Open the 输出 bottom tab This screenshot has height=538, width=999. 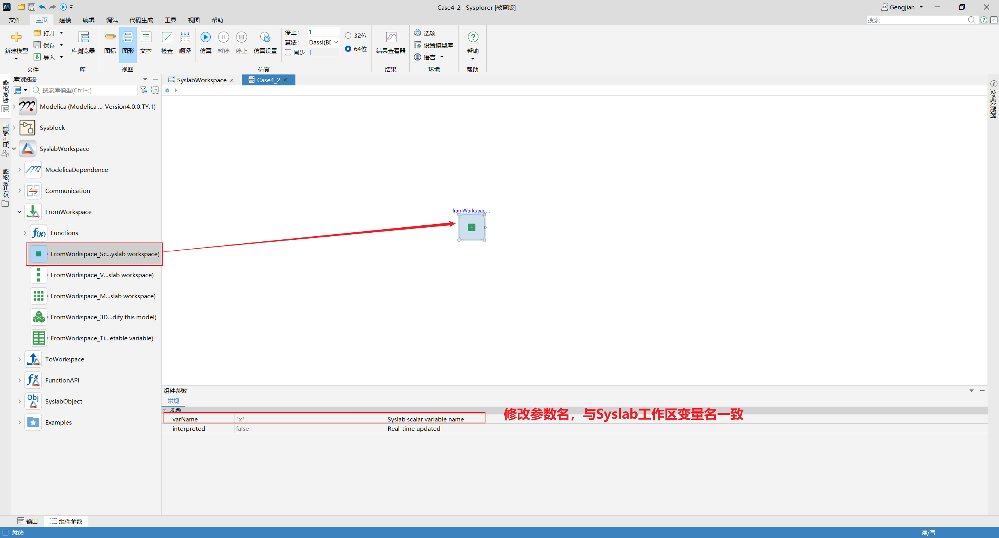(x=27, y=521)
